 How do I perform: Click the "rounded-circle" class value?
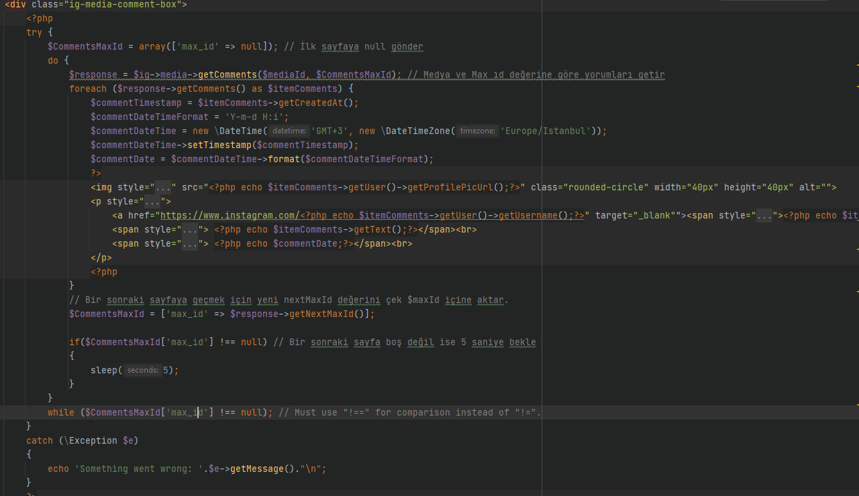606,188
